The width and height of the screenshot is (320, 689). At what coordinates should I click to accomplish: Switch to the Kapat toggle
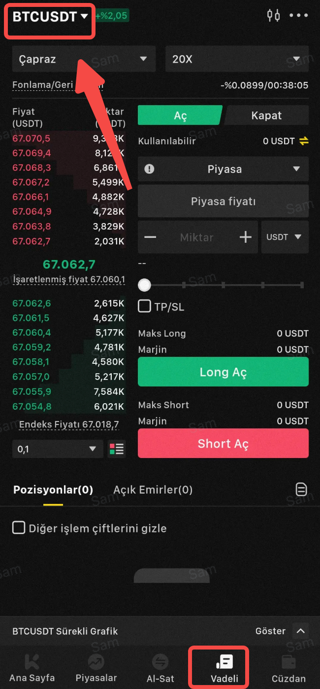click(x=266, y=115)
